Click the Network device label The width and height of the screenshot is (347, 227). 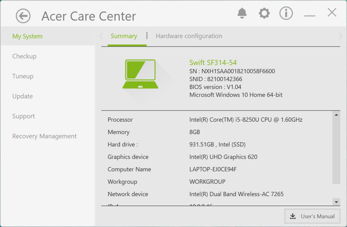coord(128,194)
